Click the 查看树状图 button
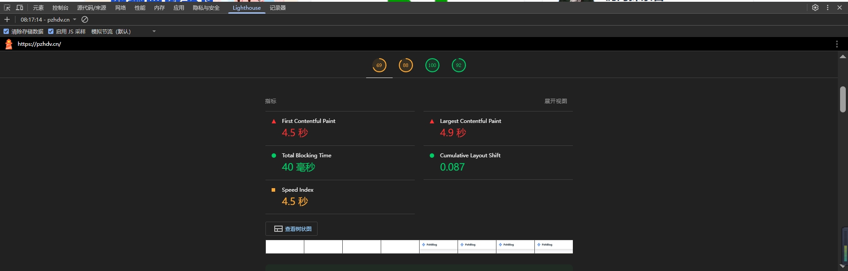The height and width of the screenshot is (271, 848). click(291, 229)
